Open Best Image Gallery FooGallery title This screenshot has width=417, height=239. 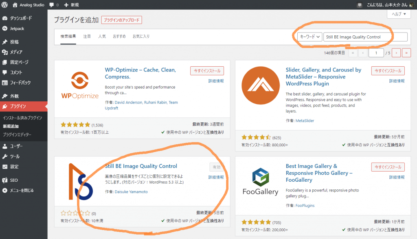coord(319,173)
